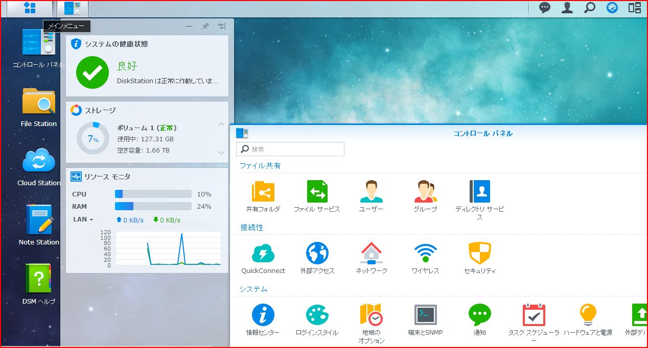The width and height of the screenshot is (648, 348).
Task: Open ユーザー settings
Action: pyautogui.click(x=371, y=196)
